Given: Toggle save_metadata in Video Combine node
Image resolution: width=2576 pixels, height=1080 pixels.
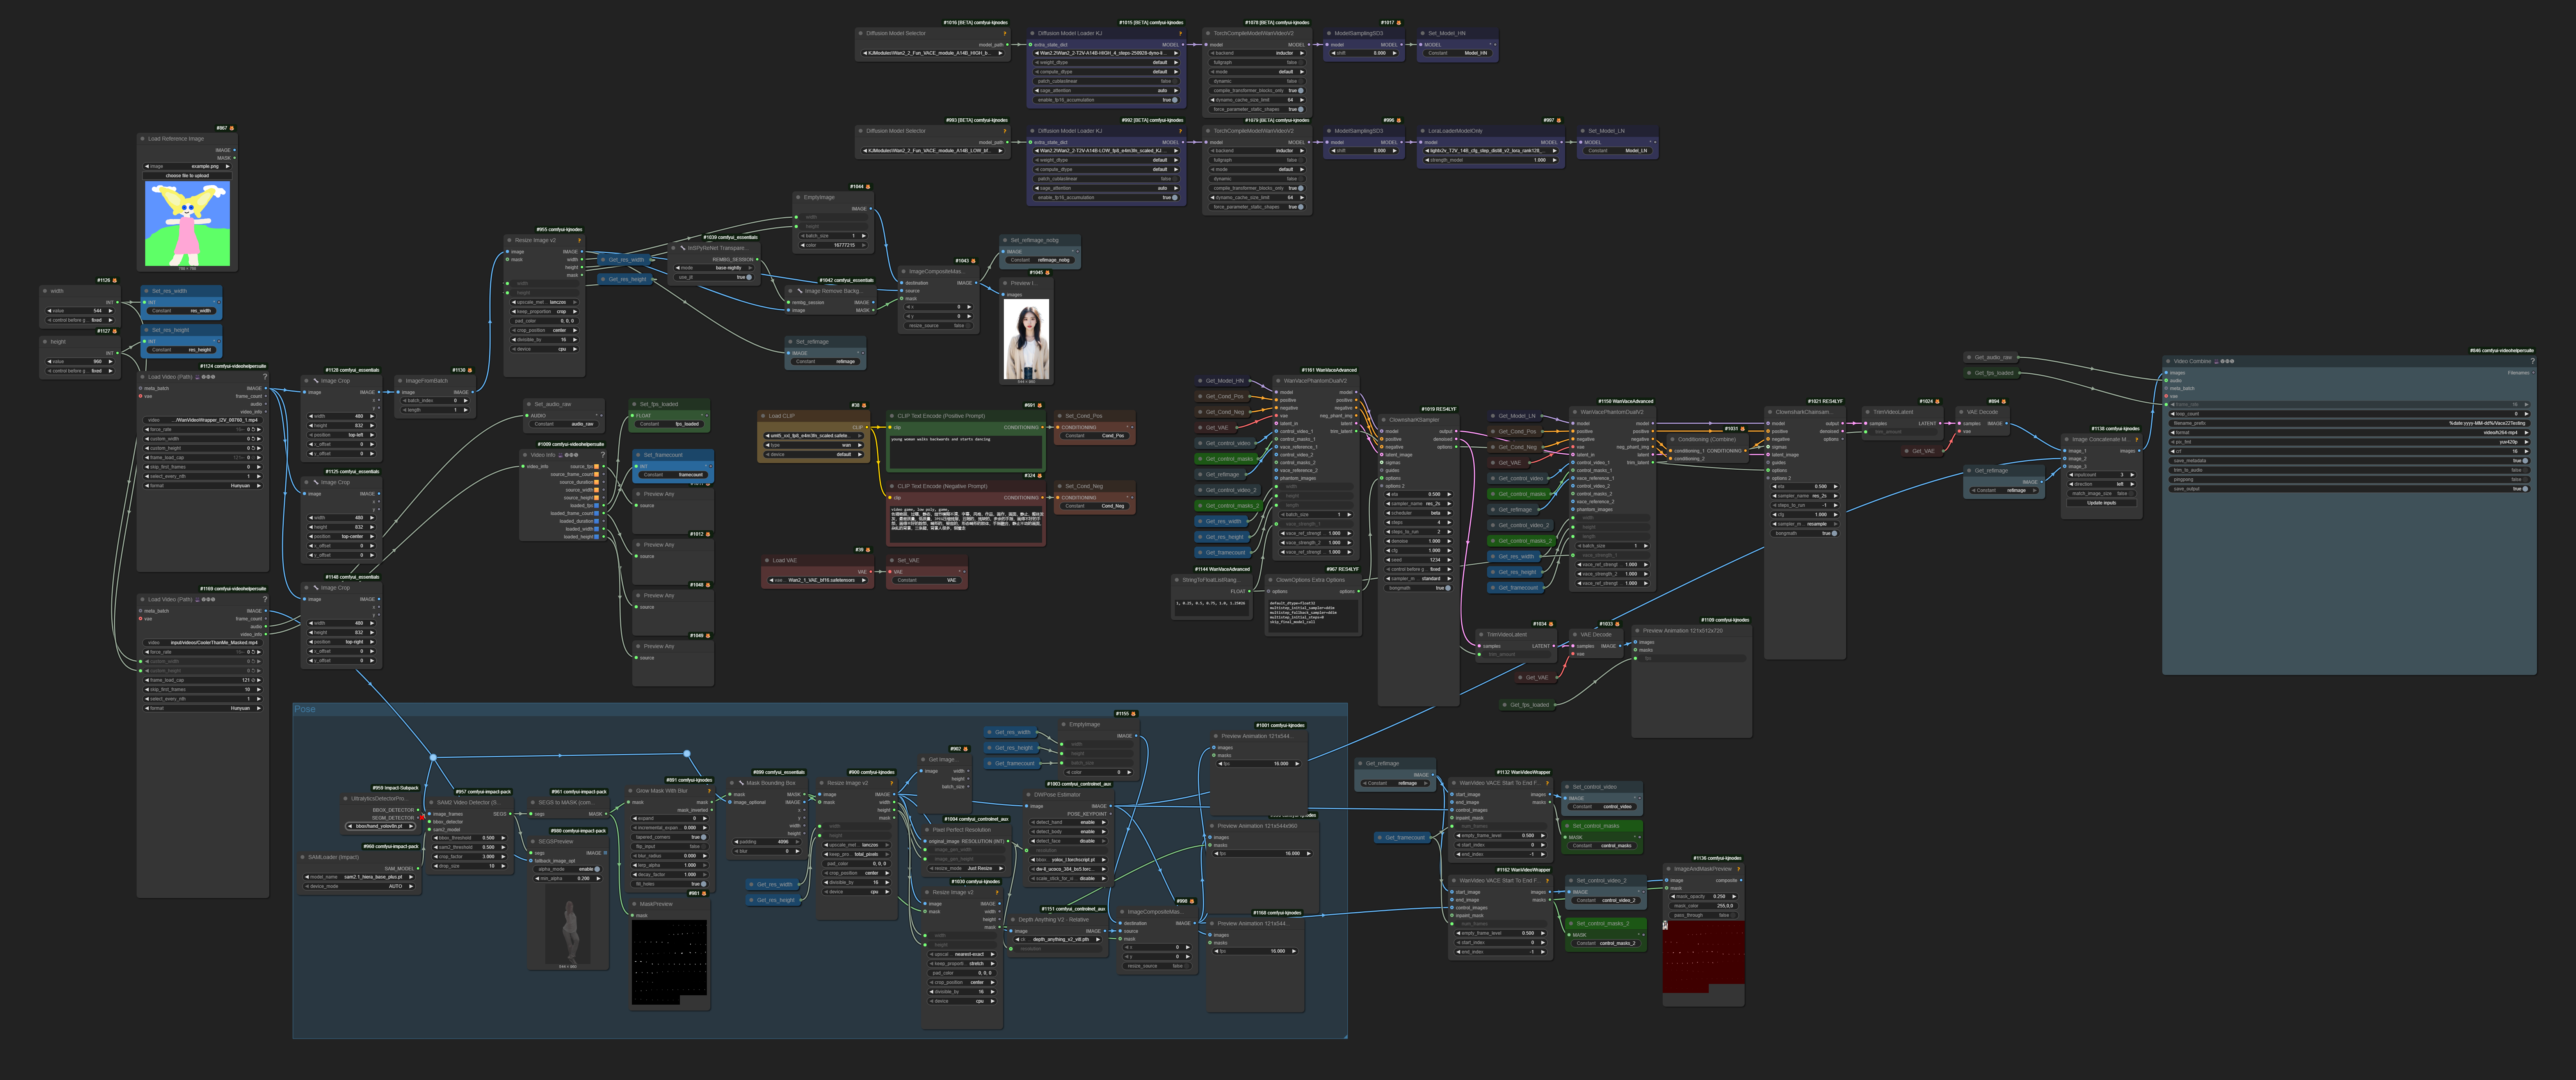Looking at the screenshot, I should (x=2525, y=461).
